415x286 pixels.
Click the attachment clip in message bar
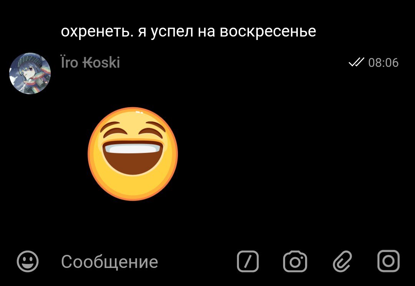pos(342,261)
